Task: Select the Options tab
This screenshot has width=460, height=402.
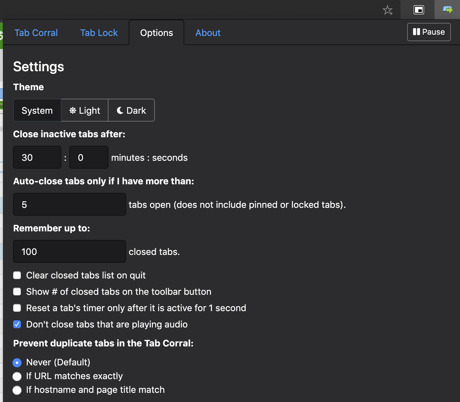Action: (156, 33)
